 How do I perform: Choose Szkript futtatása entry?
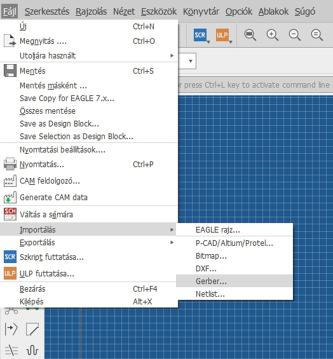point(89,257)
